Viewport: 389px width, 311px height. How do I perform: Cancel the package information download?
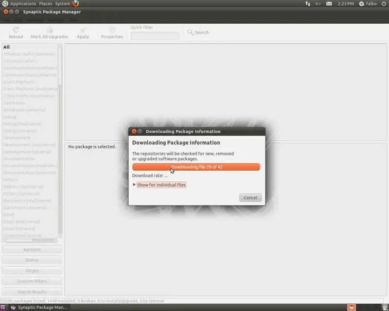(x=250, y=198)
